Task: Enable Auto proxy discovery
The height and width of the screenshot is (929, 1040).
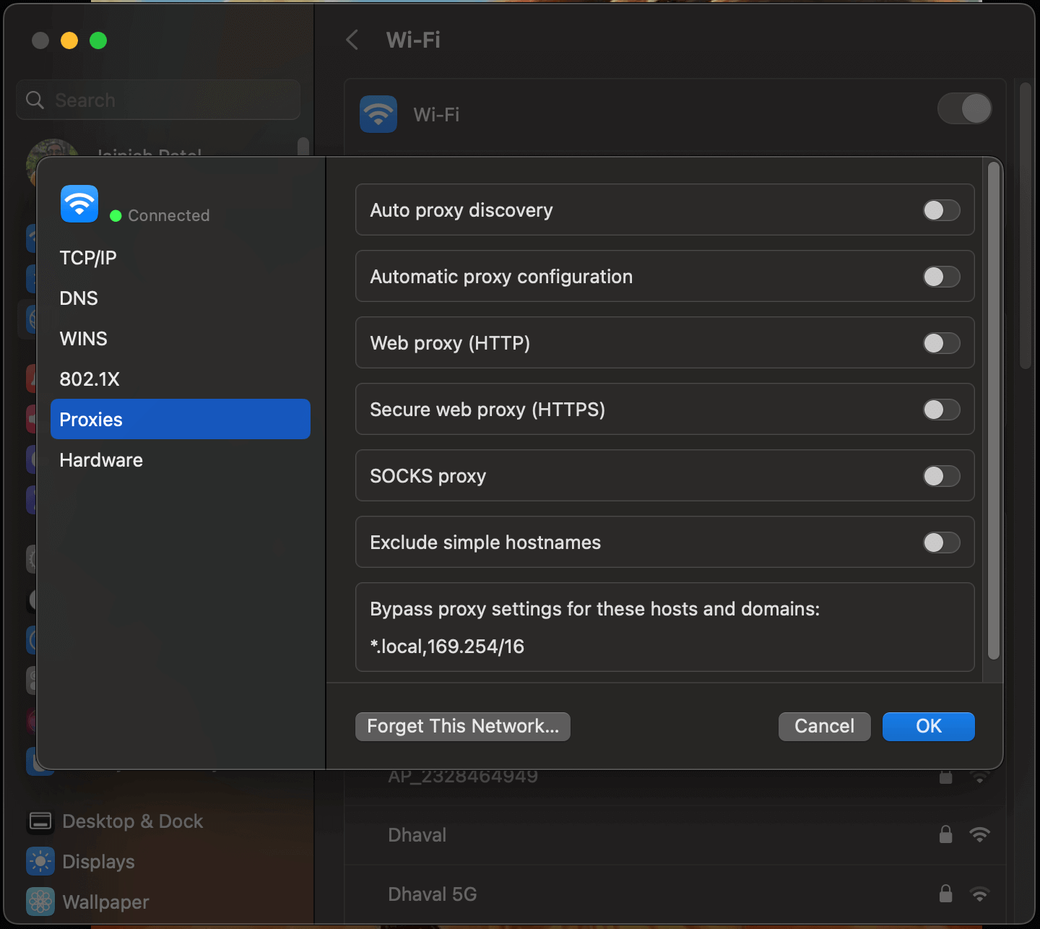Action: click(x=941, y=210)
